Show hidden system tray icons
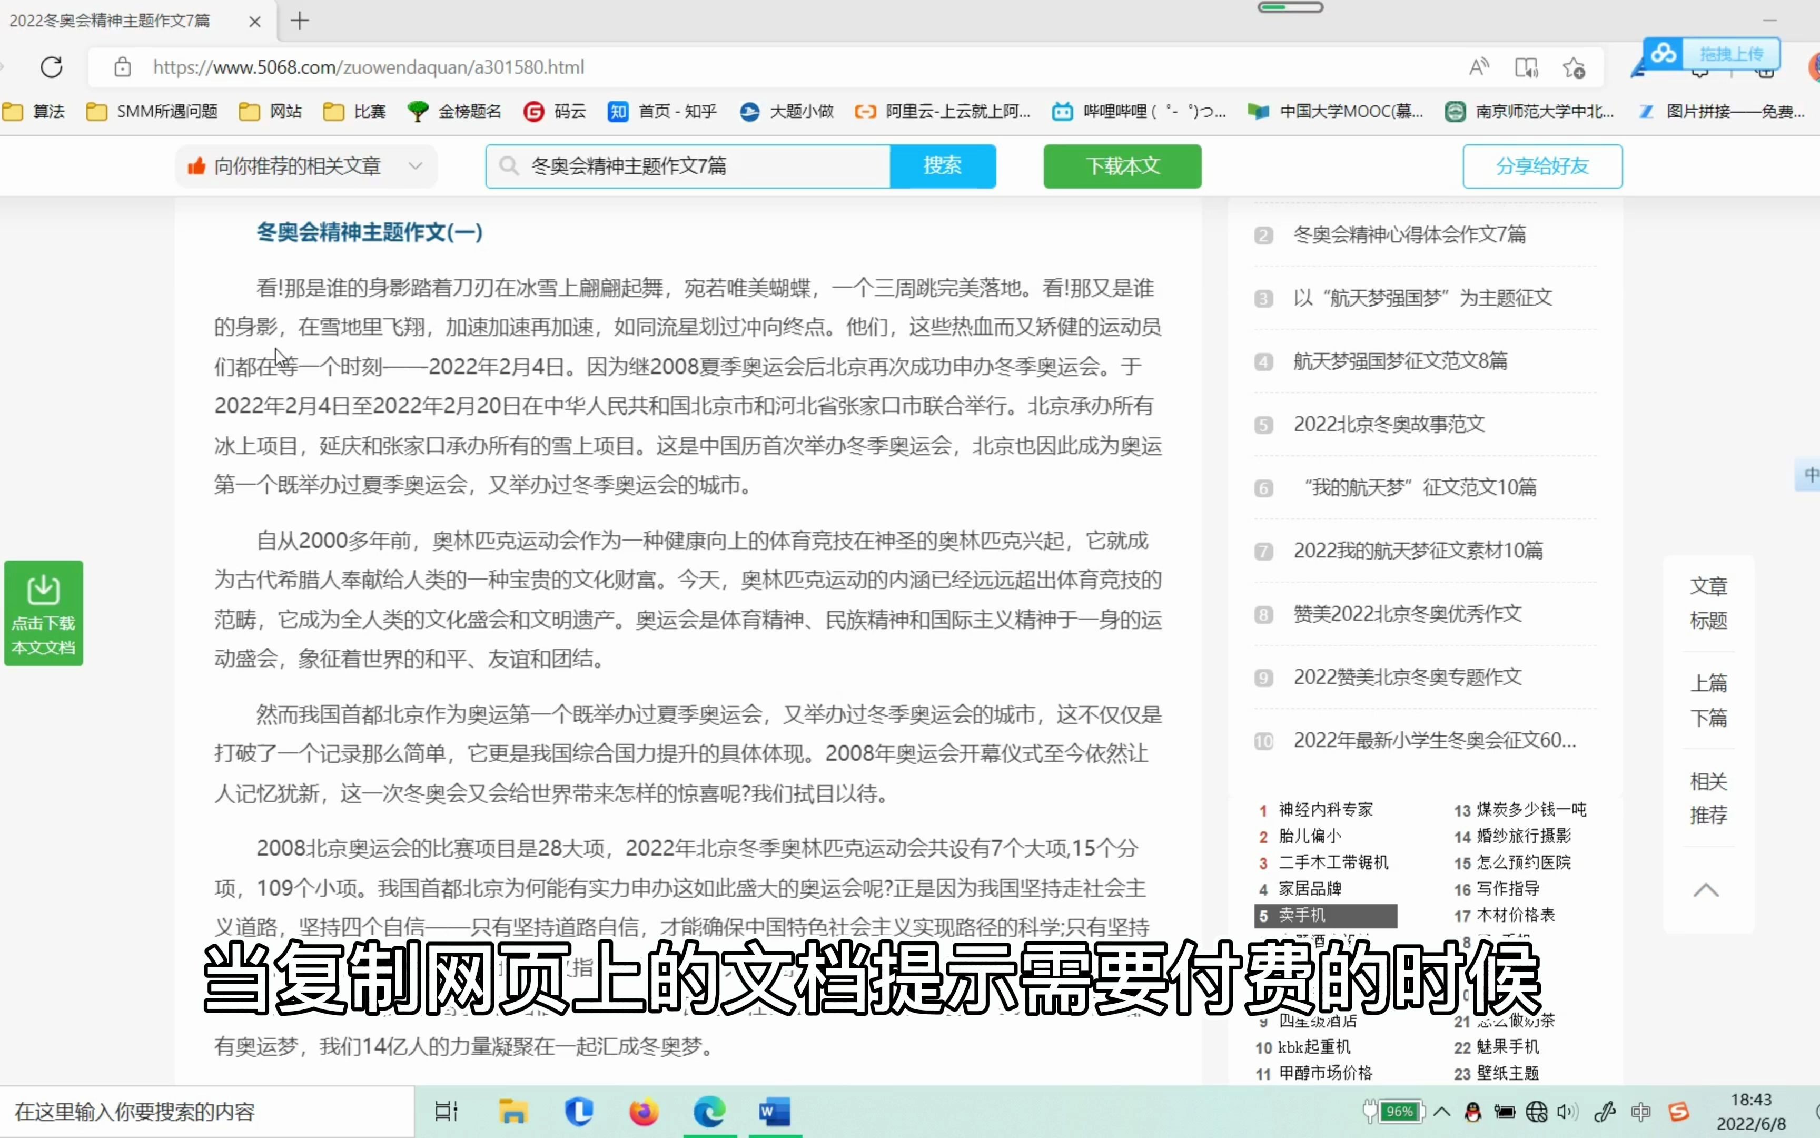Screen dimensions: 1820x1138 (x=1442, y=1112)
